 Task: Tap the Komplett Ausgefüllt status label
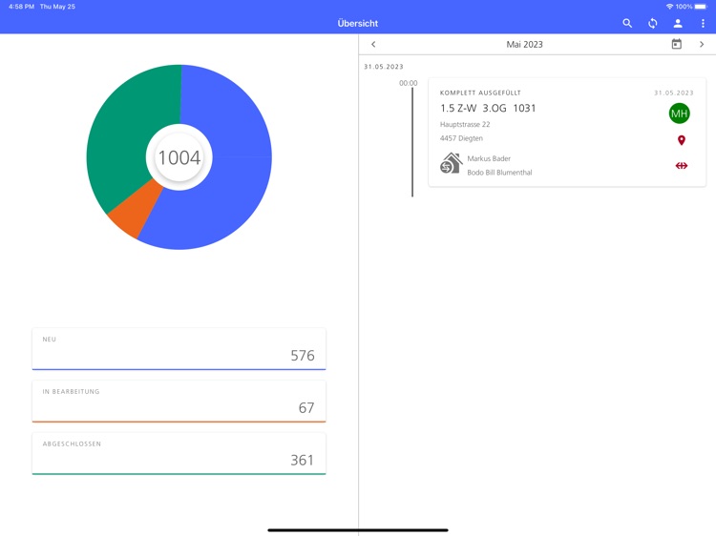(480, 93)
